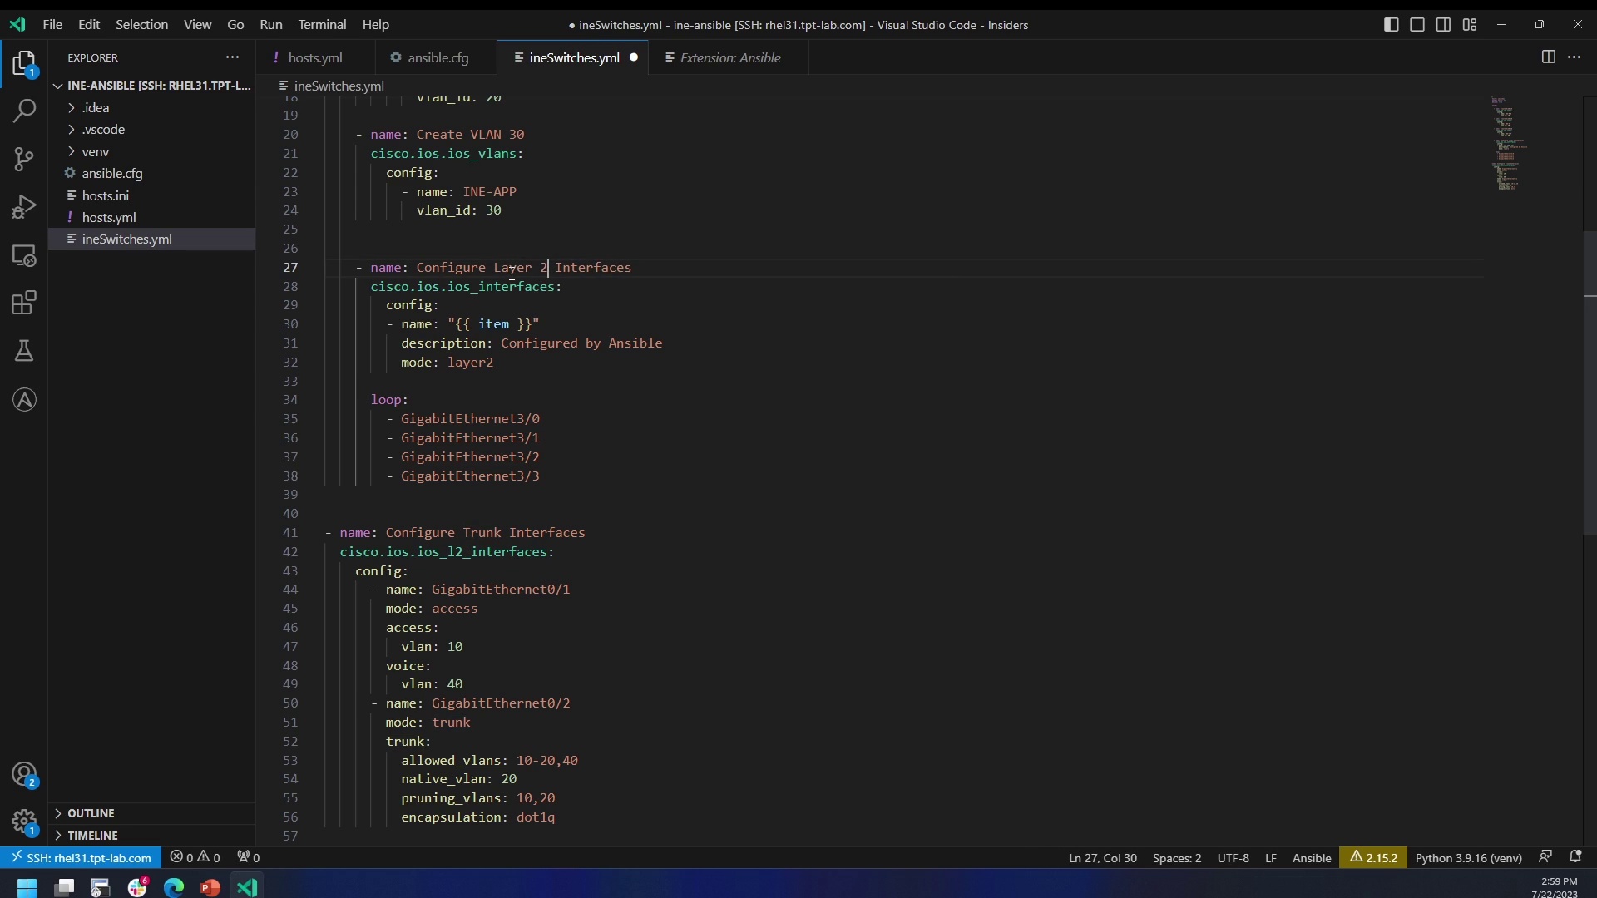The width and height of the screenshot is (1597, 898).
Task: Open the Terminal menu
Action: click(323, 24)
